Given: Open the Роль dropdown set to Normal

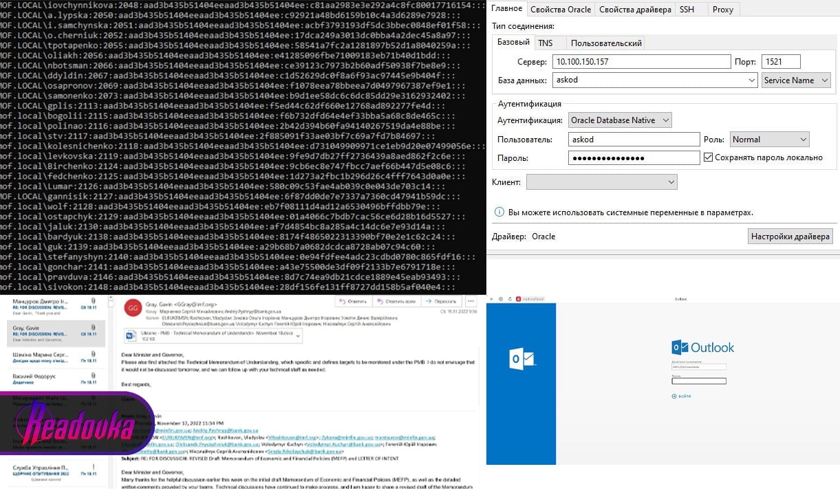Looking at the screenshot, I should 769,139.
